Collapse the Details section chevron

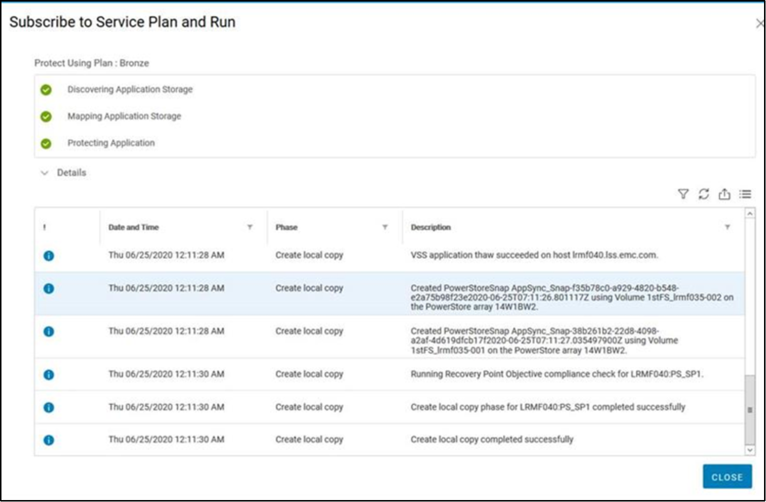tap(45, 173)
